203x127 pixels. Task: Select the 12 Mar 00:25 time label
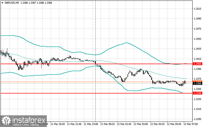pos(107,124)
